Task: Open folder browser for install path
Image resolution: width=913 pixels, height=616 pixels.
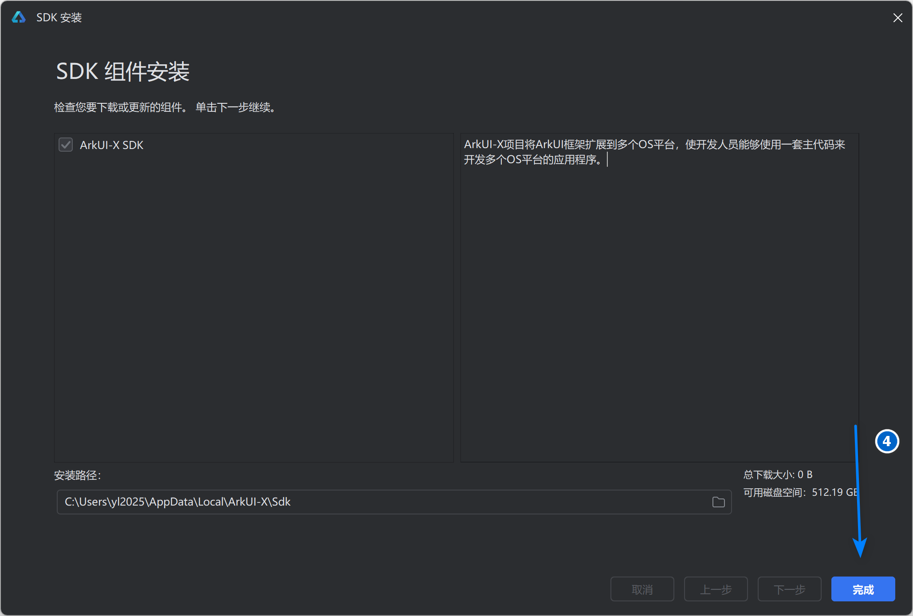Action: click(x=718, y=502)
